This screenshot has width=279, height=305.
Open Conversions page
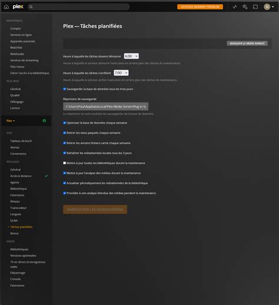[18, 154]
